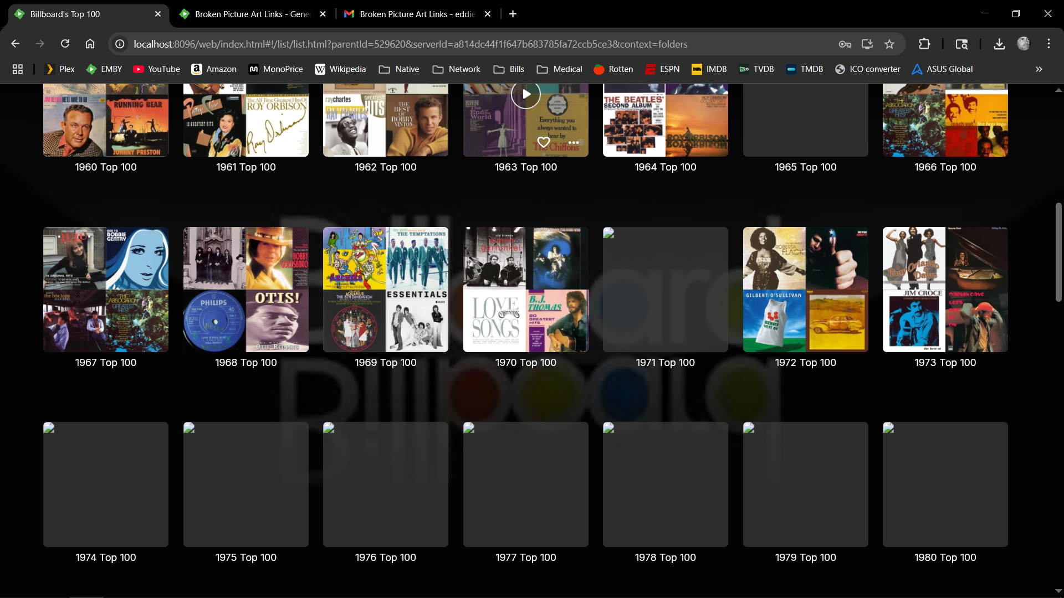The image size is (1064, 598).
Task: Reload the page
Action: pos(65,44)
